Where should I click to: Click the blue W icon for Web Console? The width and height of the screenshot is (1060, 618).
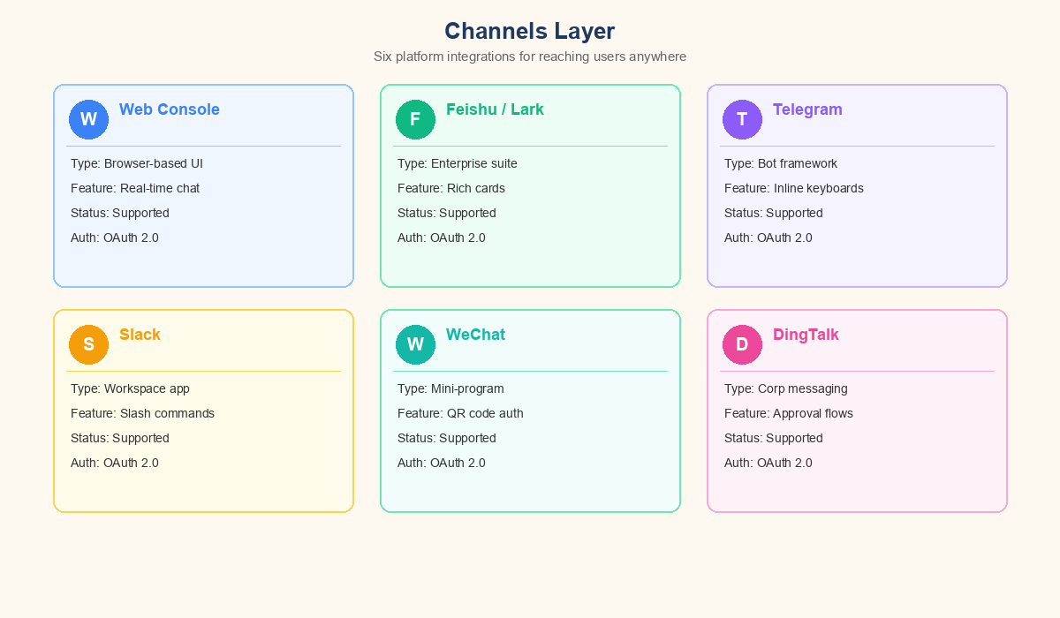(x=88, y=119)
